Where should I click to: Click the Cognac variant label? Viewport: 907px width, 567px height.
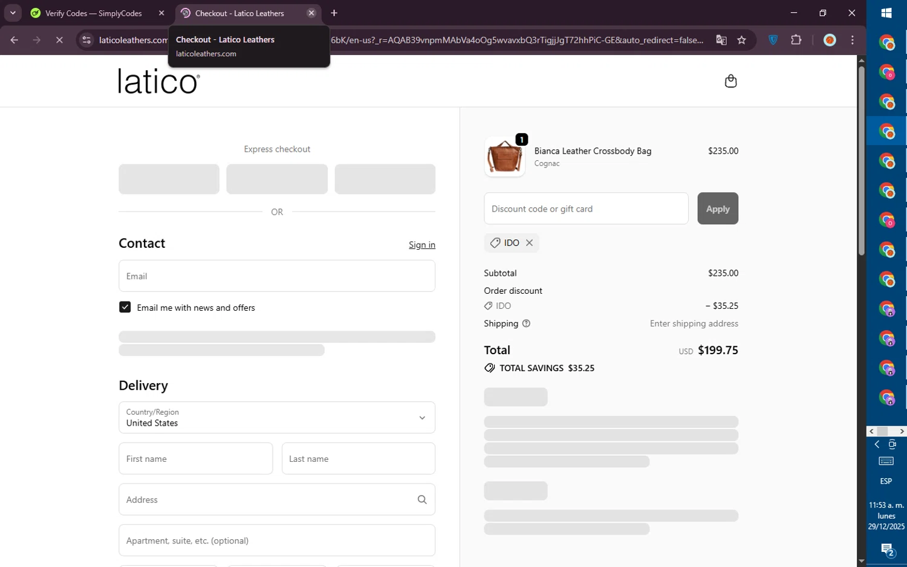pos(547,163)
